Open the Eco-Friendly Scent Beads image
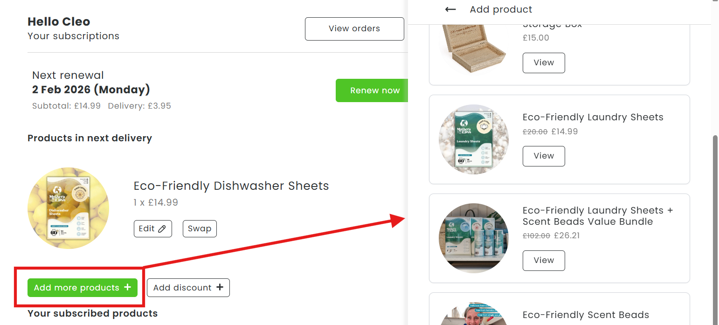Screen dimensions: 719x325 tap(474, 313)
